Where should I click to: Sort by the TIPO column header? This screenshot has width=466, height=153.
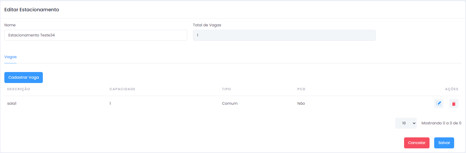point(226,89)
